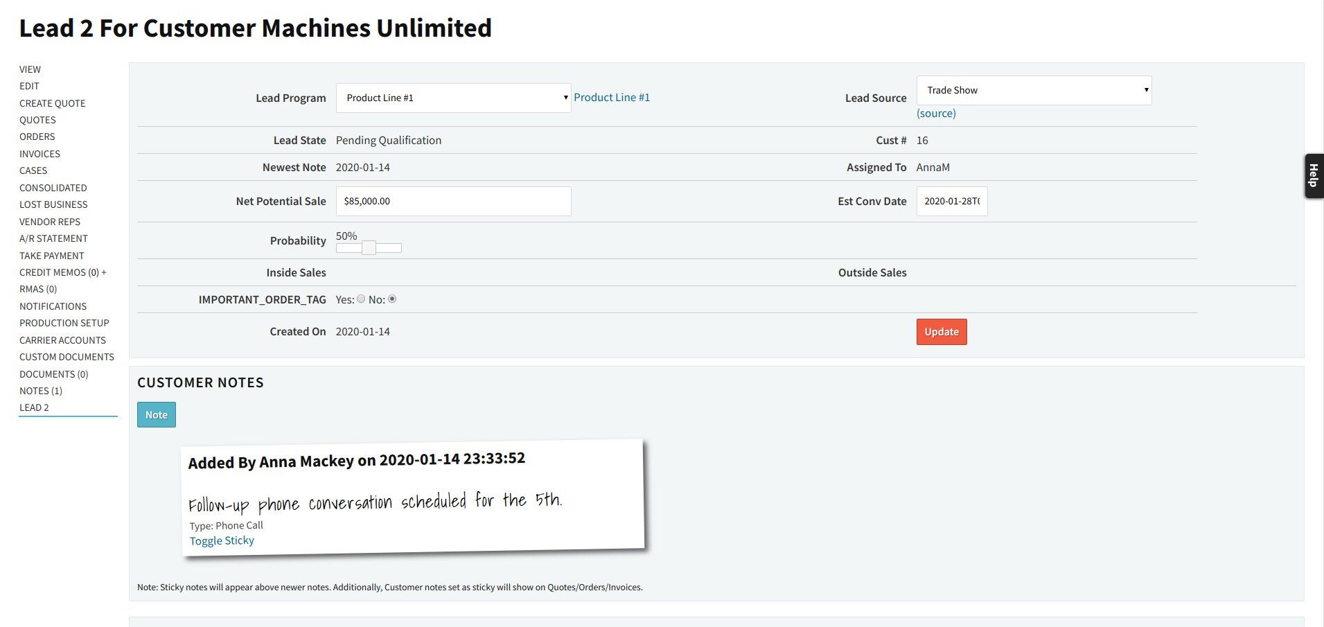
Task: Select the Edit sidebar item
Action: (29, 86)
